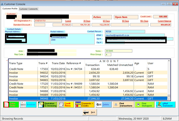
Task: Click reference Inv # : 94704
Action: point(74,69)
